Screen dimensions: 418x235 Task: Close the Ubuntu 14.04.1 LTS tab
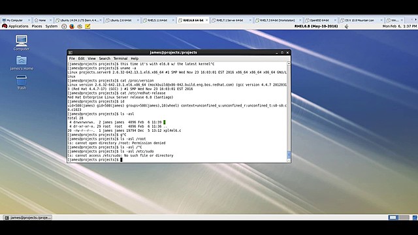pyautogui.click(x=101, y=20)
